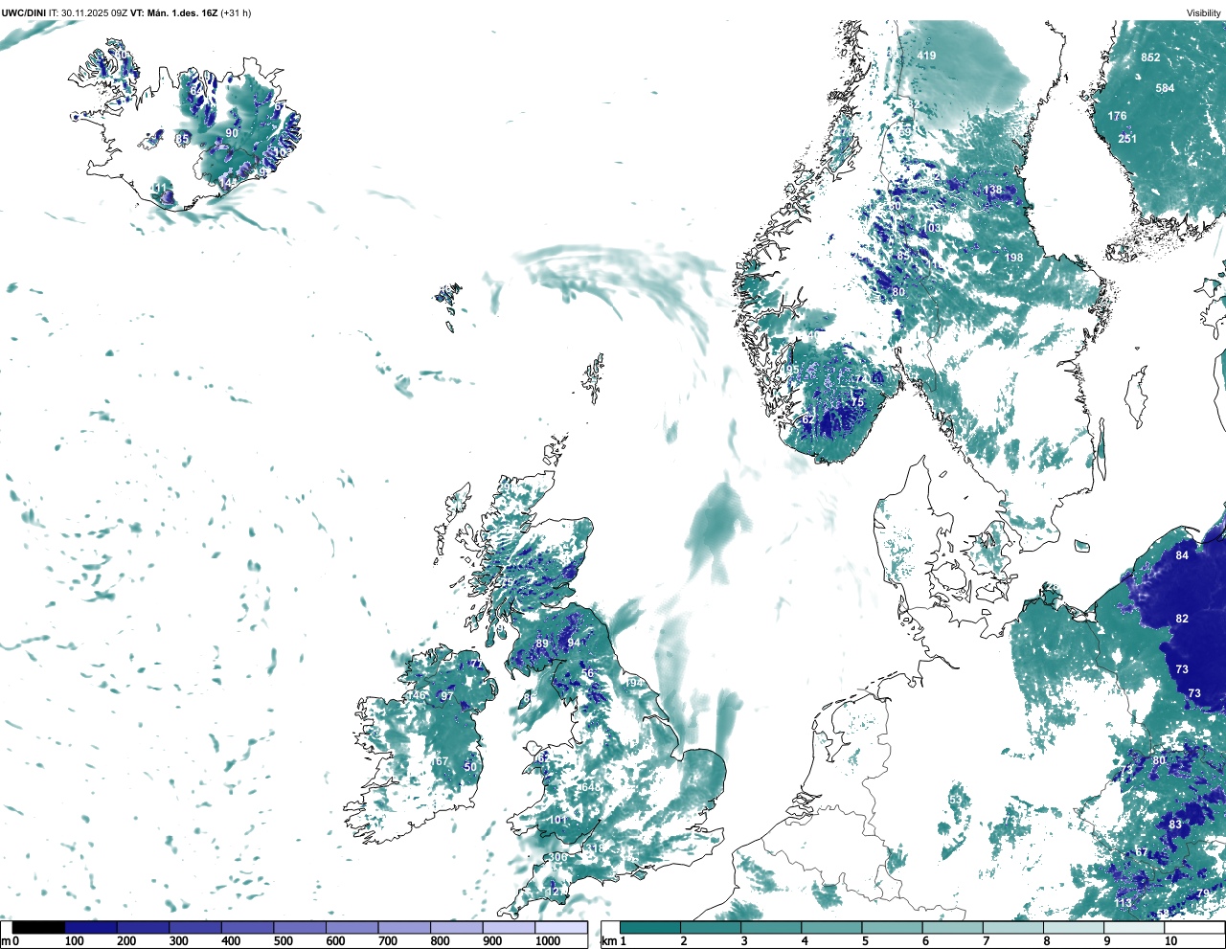The width and height of the screenshot is (1226, 949).
Task: Click the 103 visibility value over Scandinavia
Action: point(932,228)
